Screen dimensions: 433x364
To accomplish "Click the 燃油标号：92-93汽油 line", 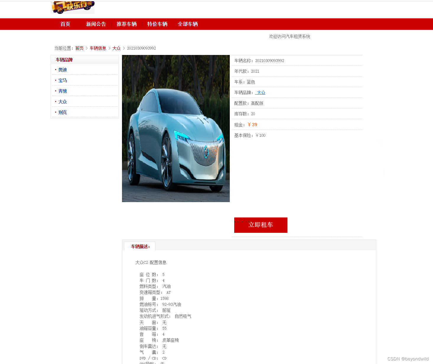I will tap(160, 304).
